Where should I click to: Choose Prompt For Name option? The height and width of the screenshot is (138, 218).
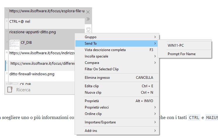[x=181, y=54]
